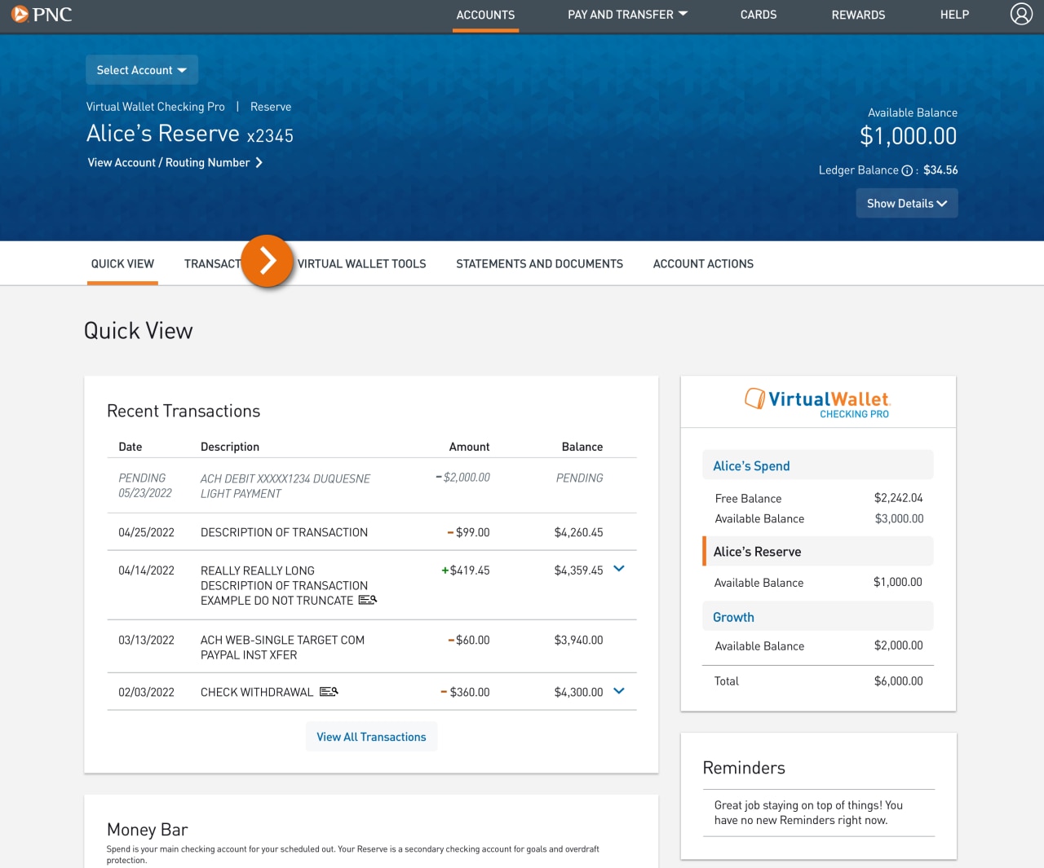
Task: View check image for CHECK WITHDRAWAL
Action: click(x=329, y=691)
